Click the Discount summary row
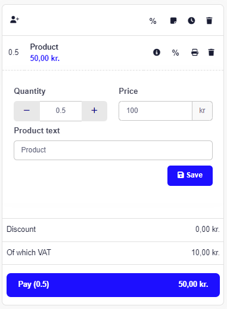Viewport: 227px width, 309px height. [113, 230]
